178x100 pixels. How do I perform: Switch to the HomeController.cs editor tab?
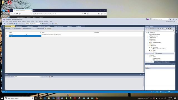[58, 26]
